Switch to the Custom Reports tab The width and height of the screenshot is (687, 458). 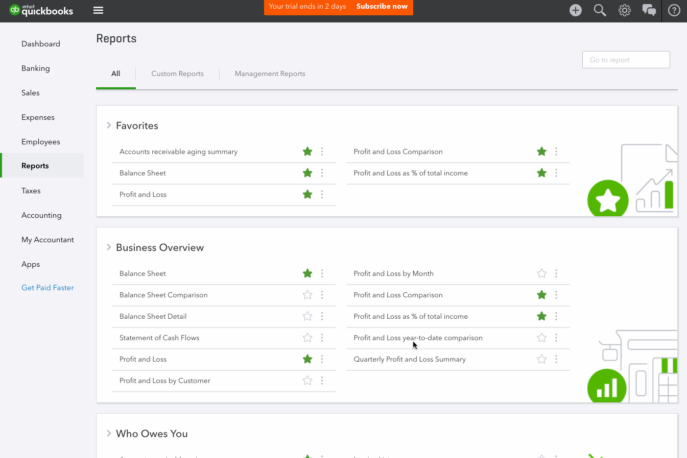177,74
